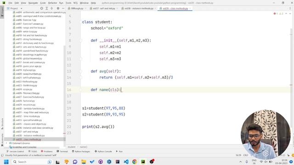Open the Edit menu
Image resolution: width=294 pixels, height=165 pixels.
click(17, 3)
